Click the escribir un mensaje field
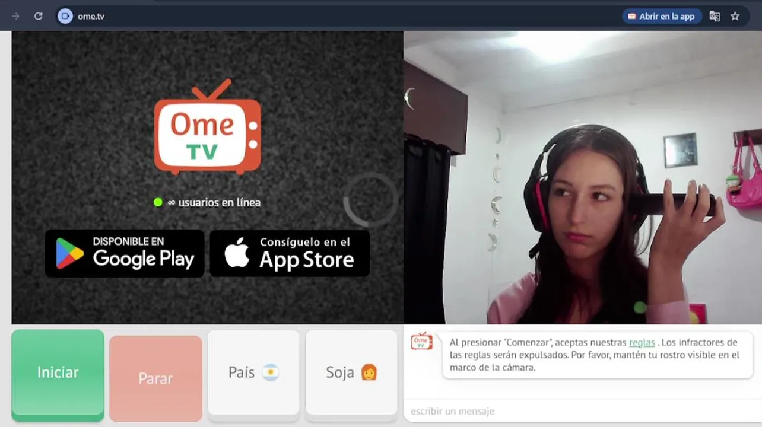The width and height of the screenshot is (762, 427). coord(582,411)
